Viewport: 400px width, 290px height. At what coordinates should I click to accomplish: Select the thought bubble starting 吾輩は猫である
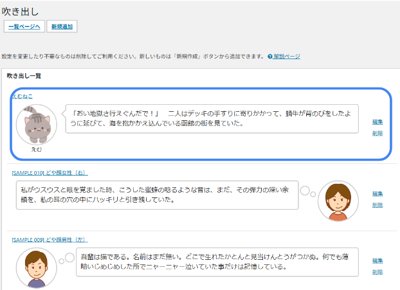point(217,262)
